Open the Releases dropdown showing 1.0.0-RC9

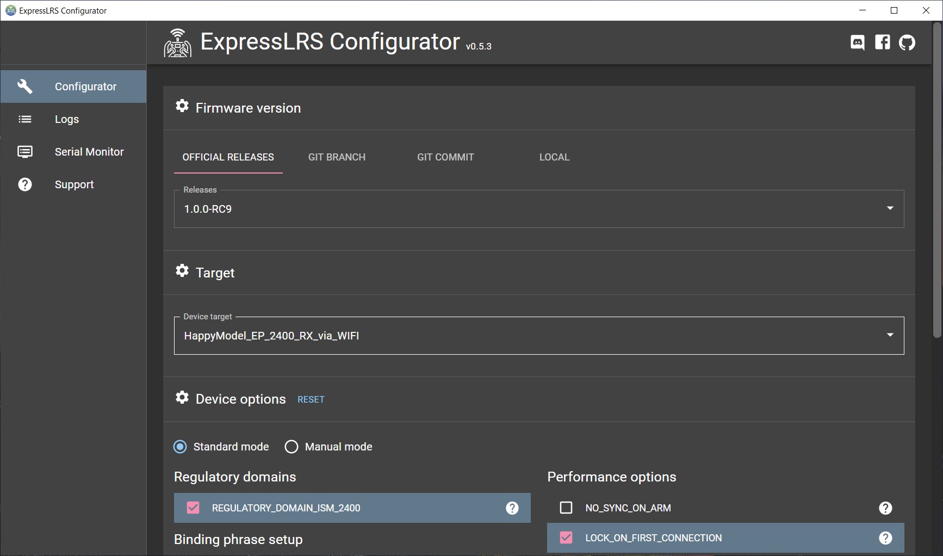click(539, 209)
